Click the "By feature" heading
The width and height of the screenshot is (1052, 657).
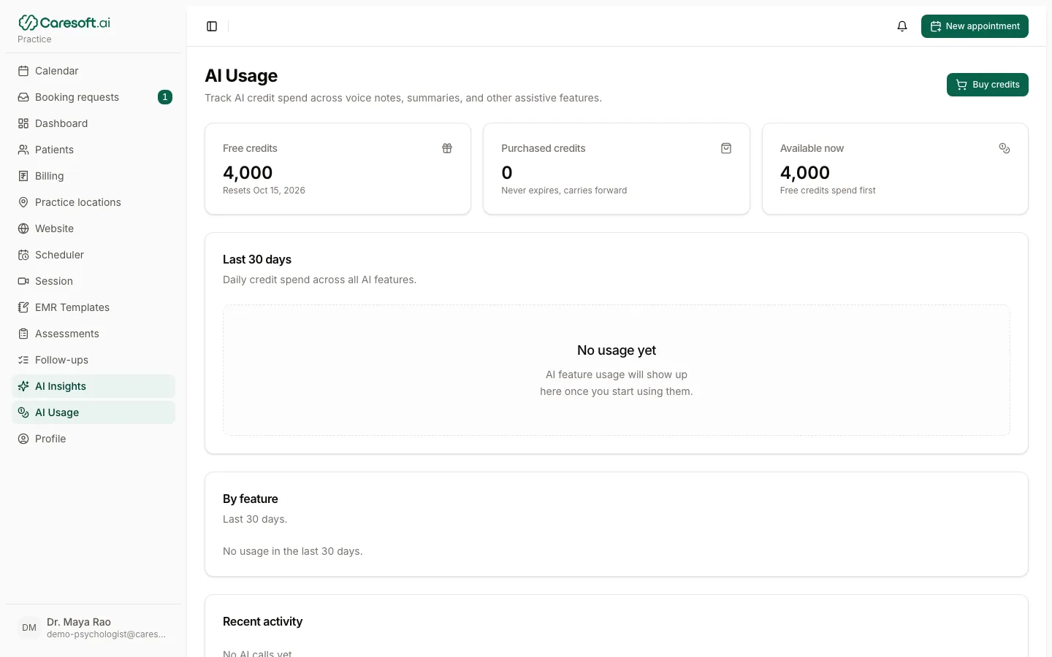click(x=251, y=499)
